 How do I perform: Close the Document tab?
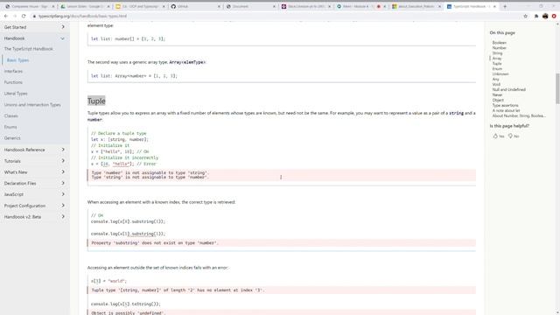tap(274, 6)
